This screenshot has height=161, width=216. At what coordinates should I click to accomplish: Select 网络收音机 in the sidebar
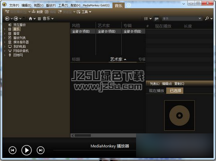point(21,51)
